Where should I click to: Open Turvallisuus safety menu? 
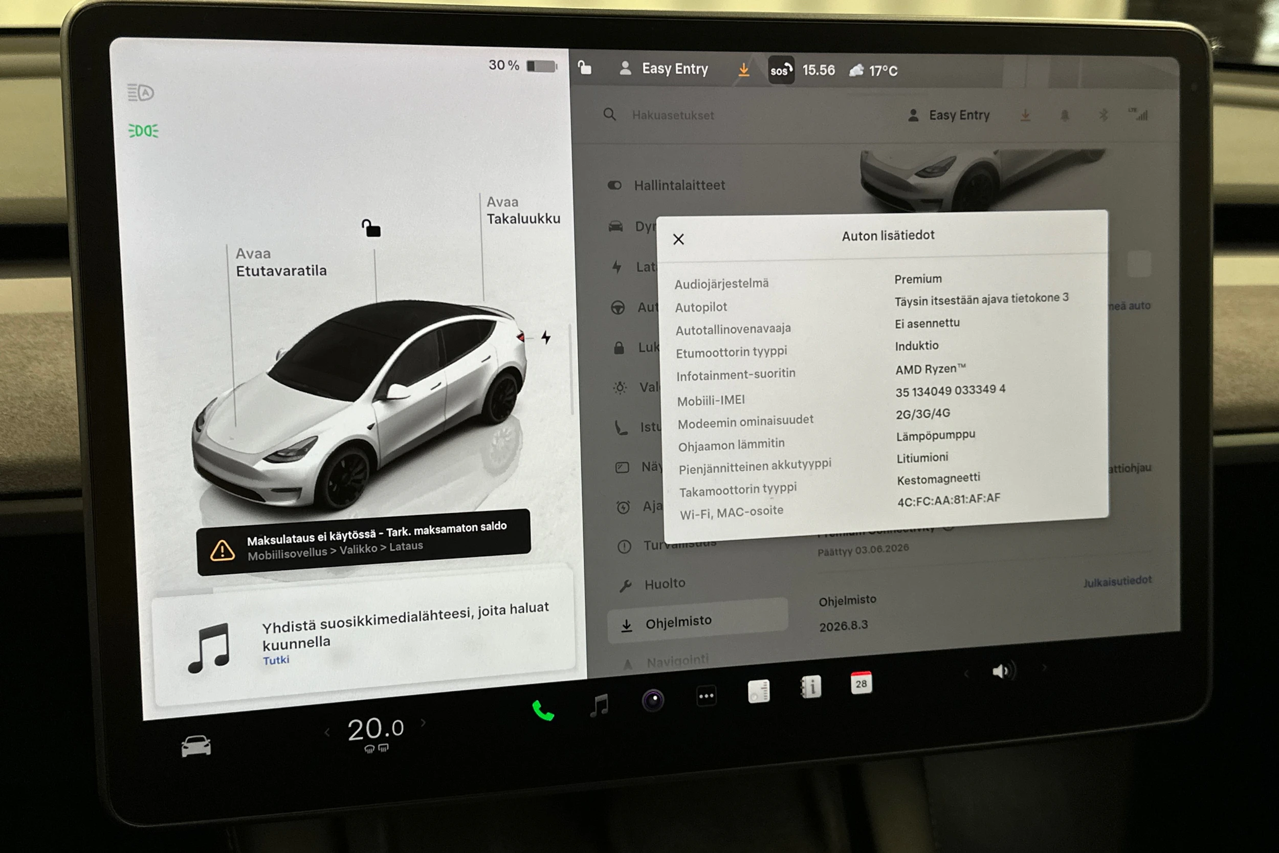[x=667, y=544]
